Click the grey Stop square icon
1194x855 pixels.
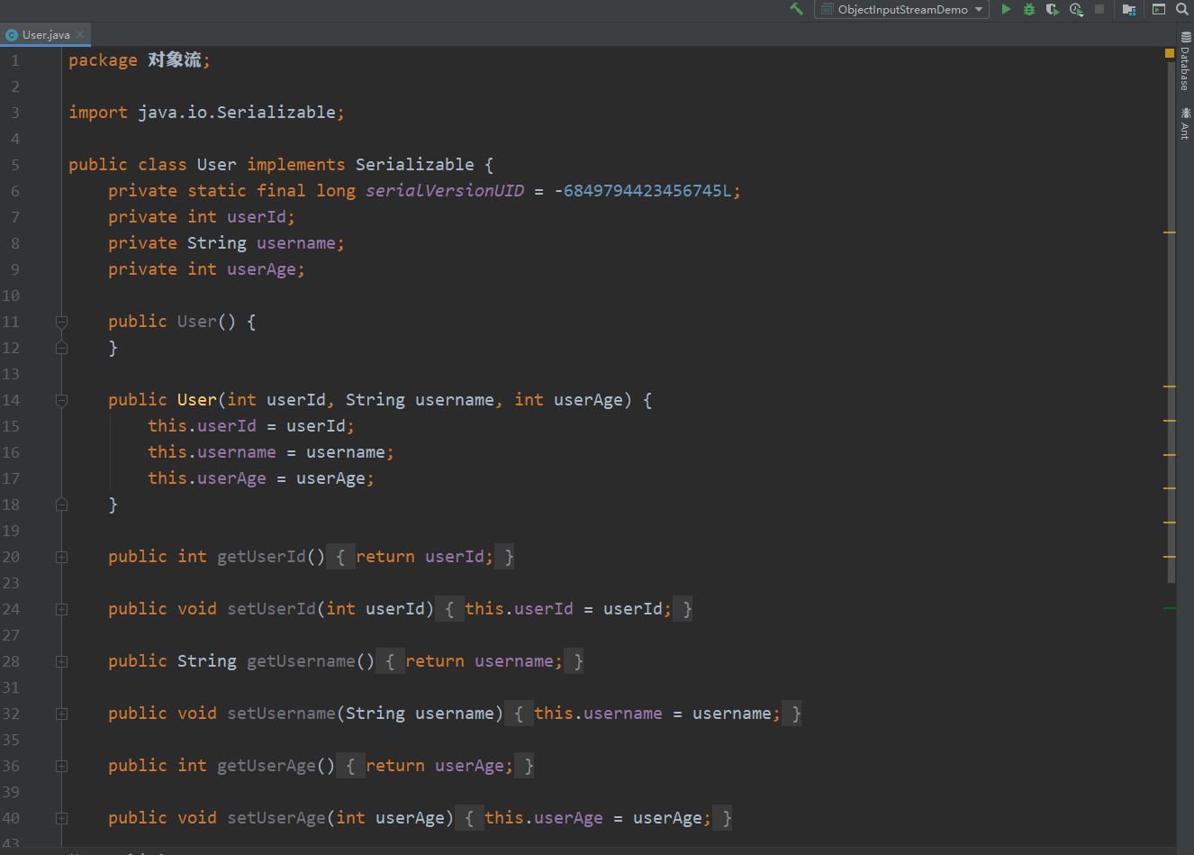pyautogui.click(x=1099, y=9)
